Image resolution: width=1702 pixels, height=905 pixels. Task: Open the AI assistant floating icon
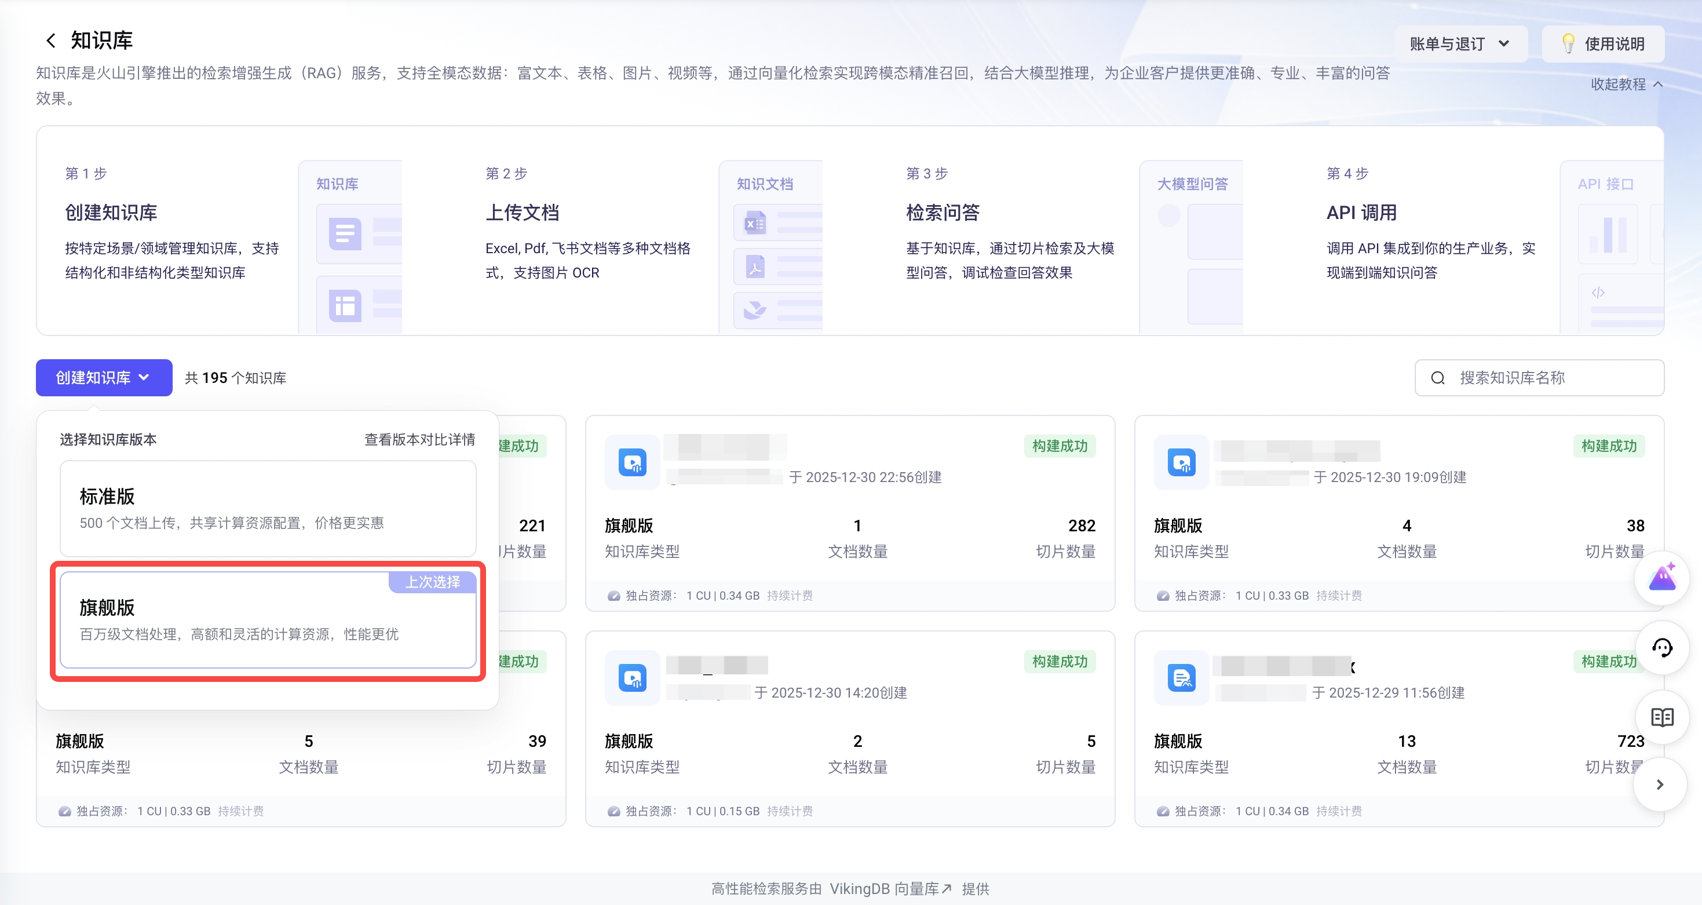[1661, 579]
